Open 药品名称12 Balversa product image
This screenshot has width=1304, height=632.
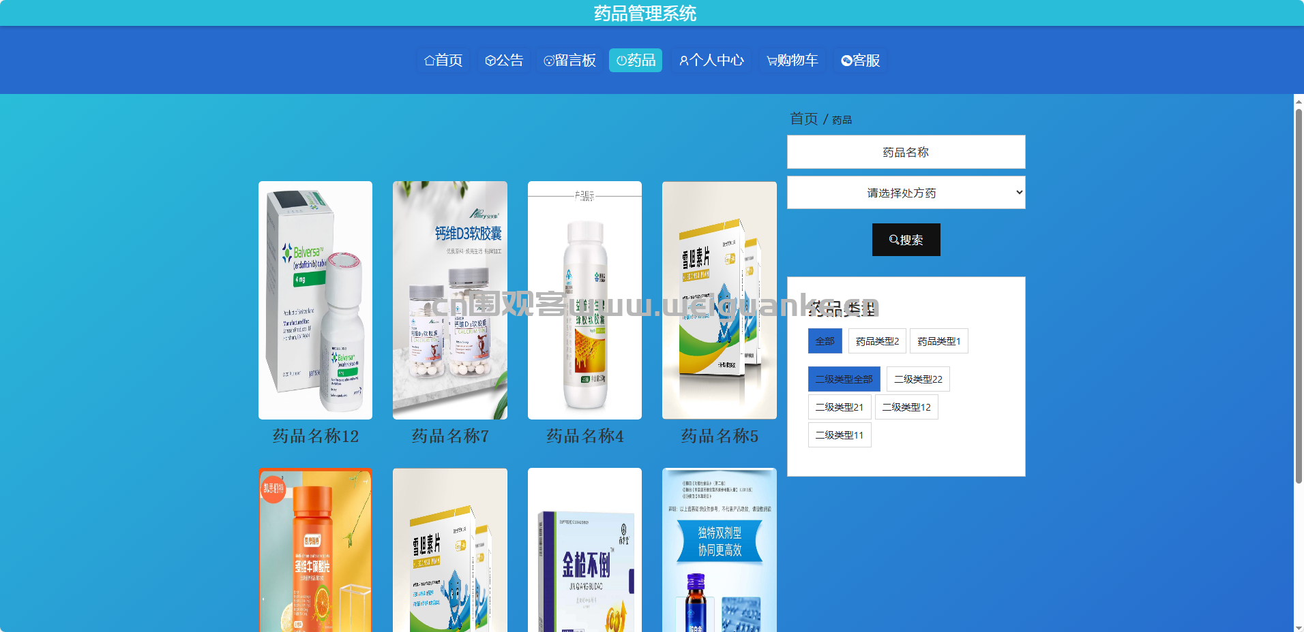tap(315, 300)
